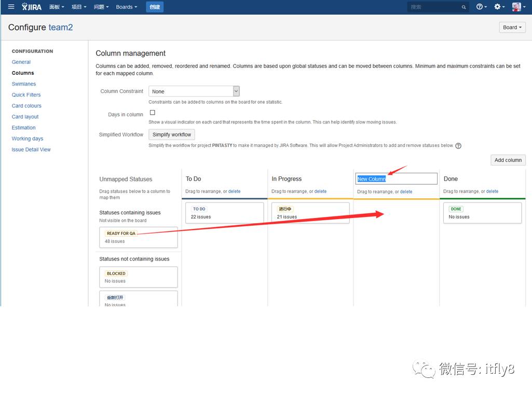Open Estimation configuration
The height and width of the screenshot is (394, 532).
pyautogui.click(x=23, y=128)
